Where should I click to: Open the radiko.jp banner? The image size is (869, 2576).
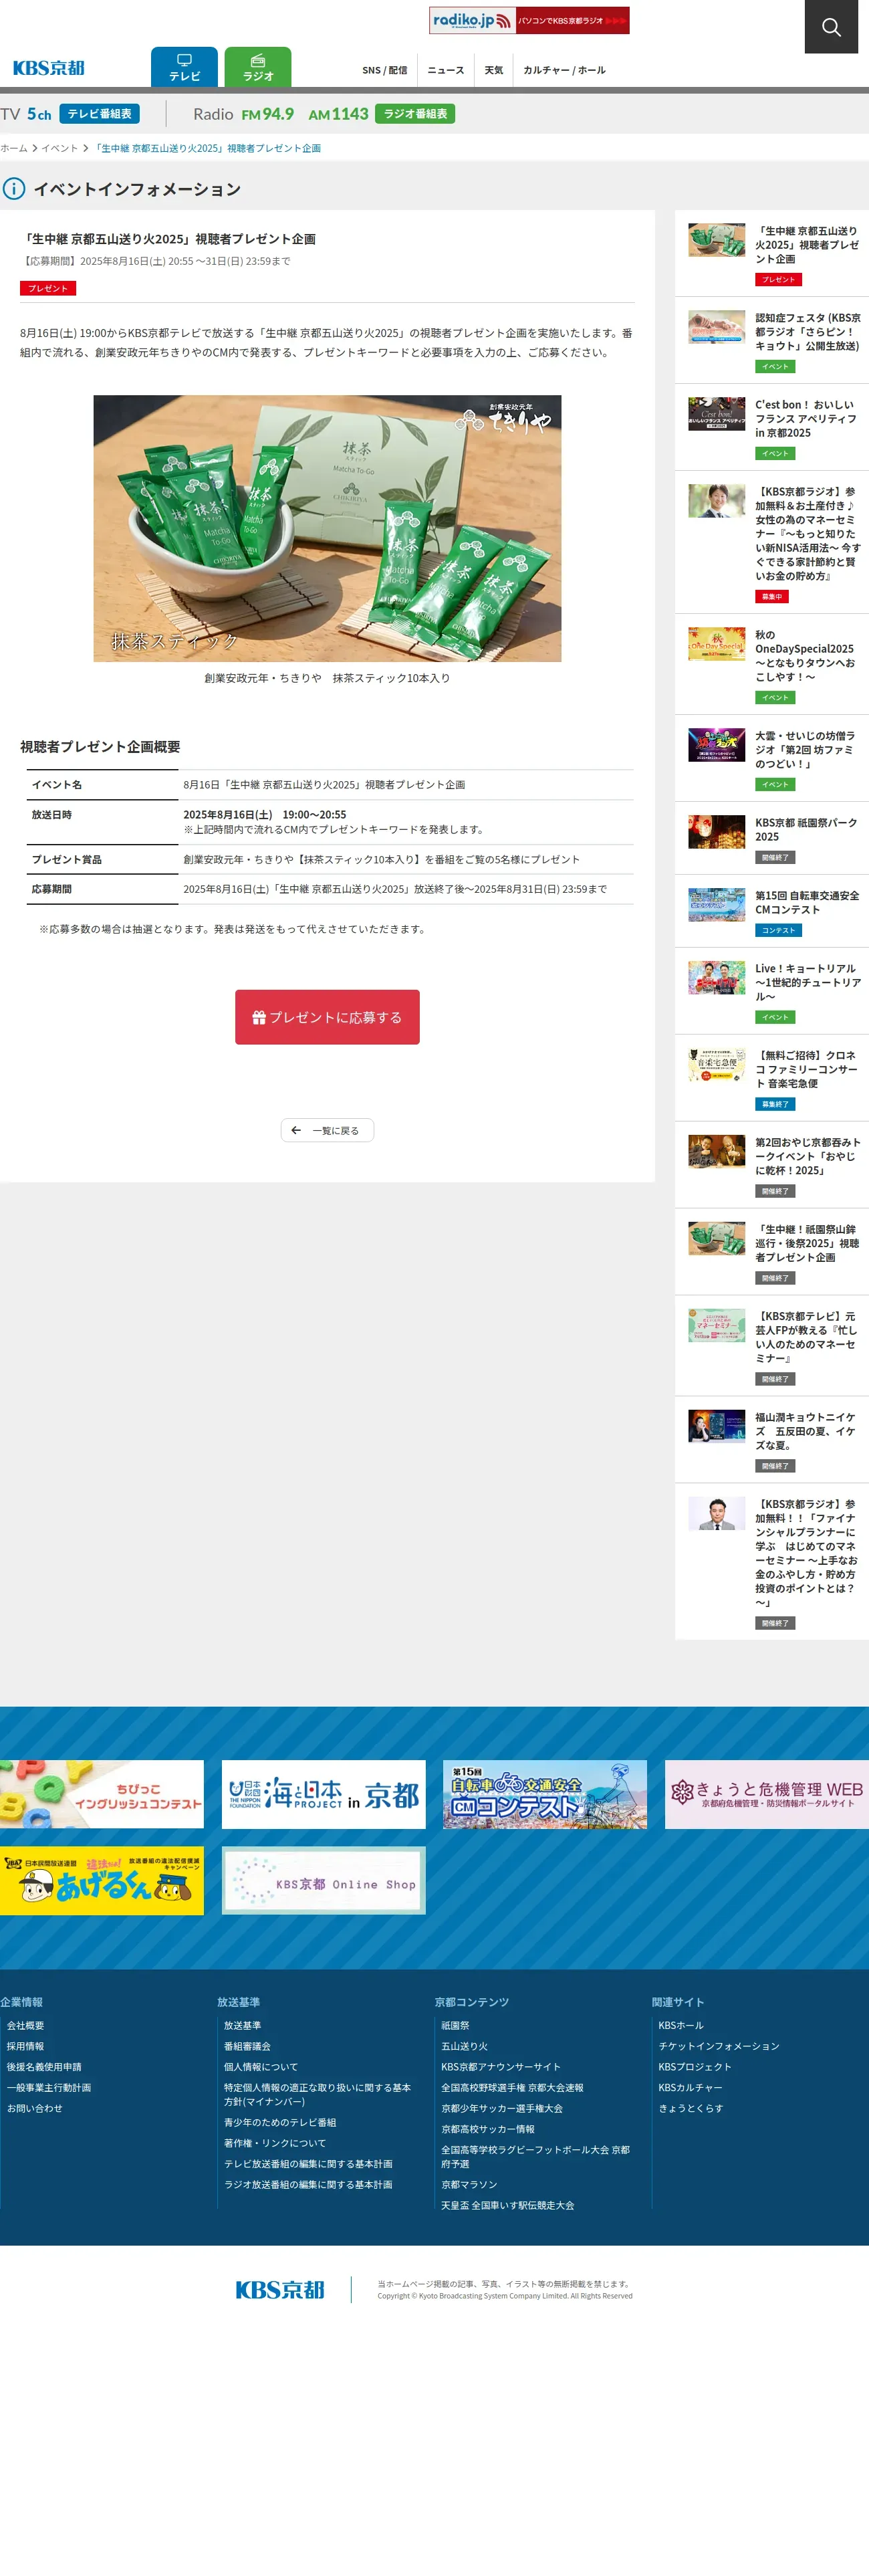pos(529,20)
